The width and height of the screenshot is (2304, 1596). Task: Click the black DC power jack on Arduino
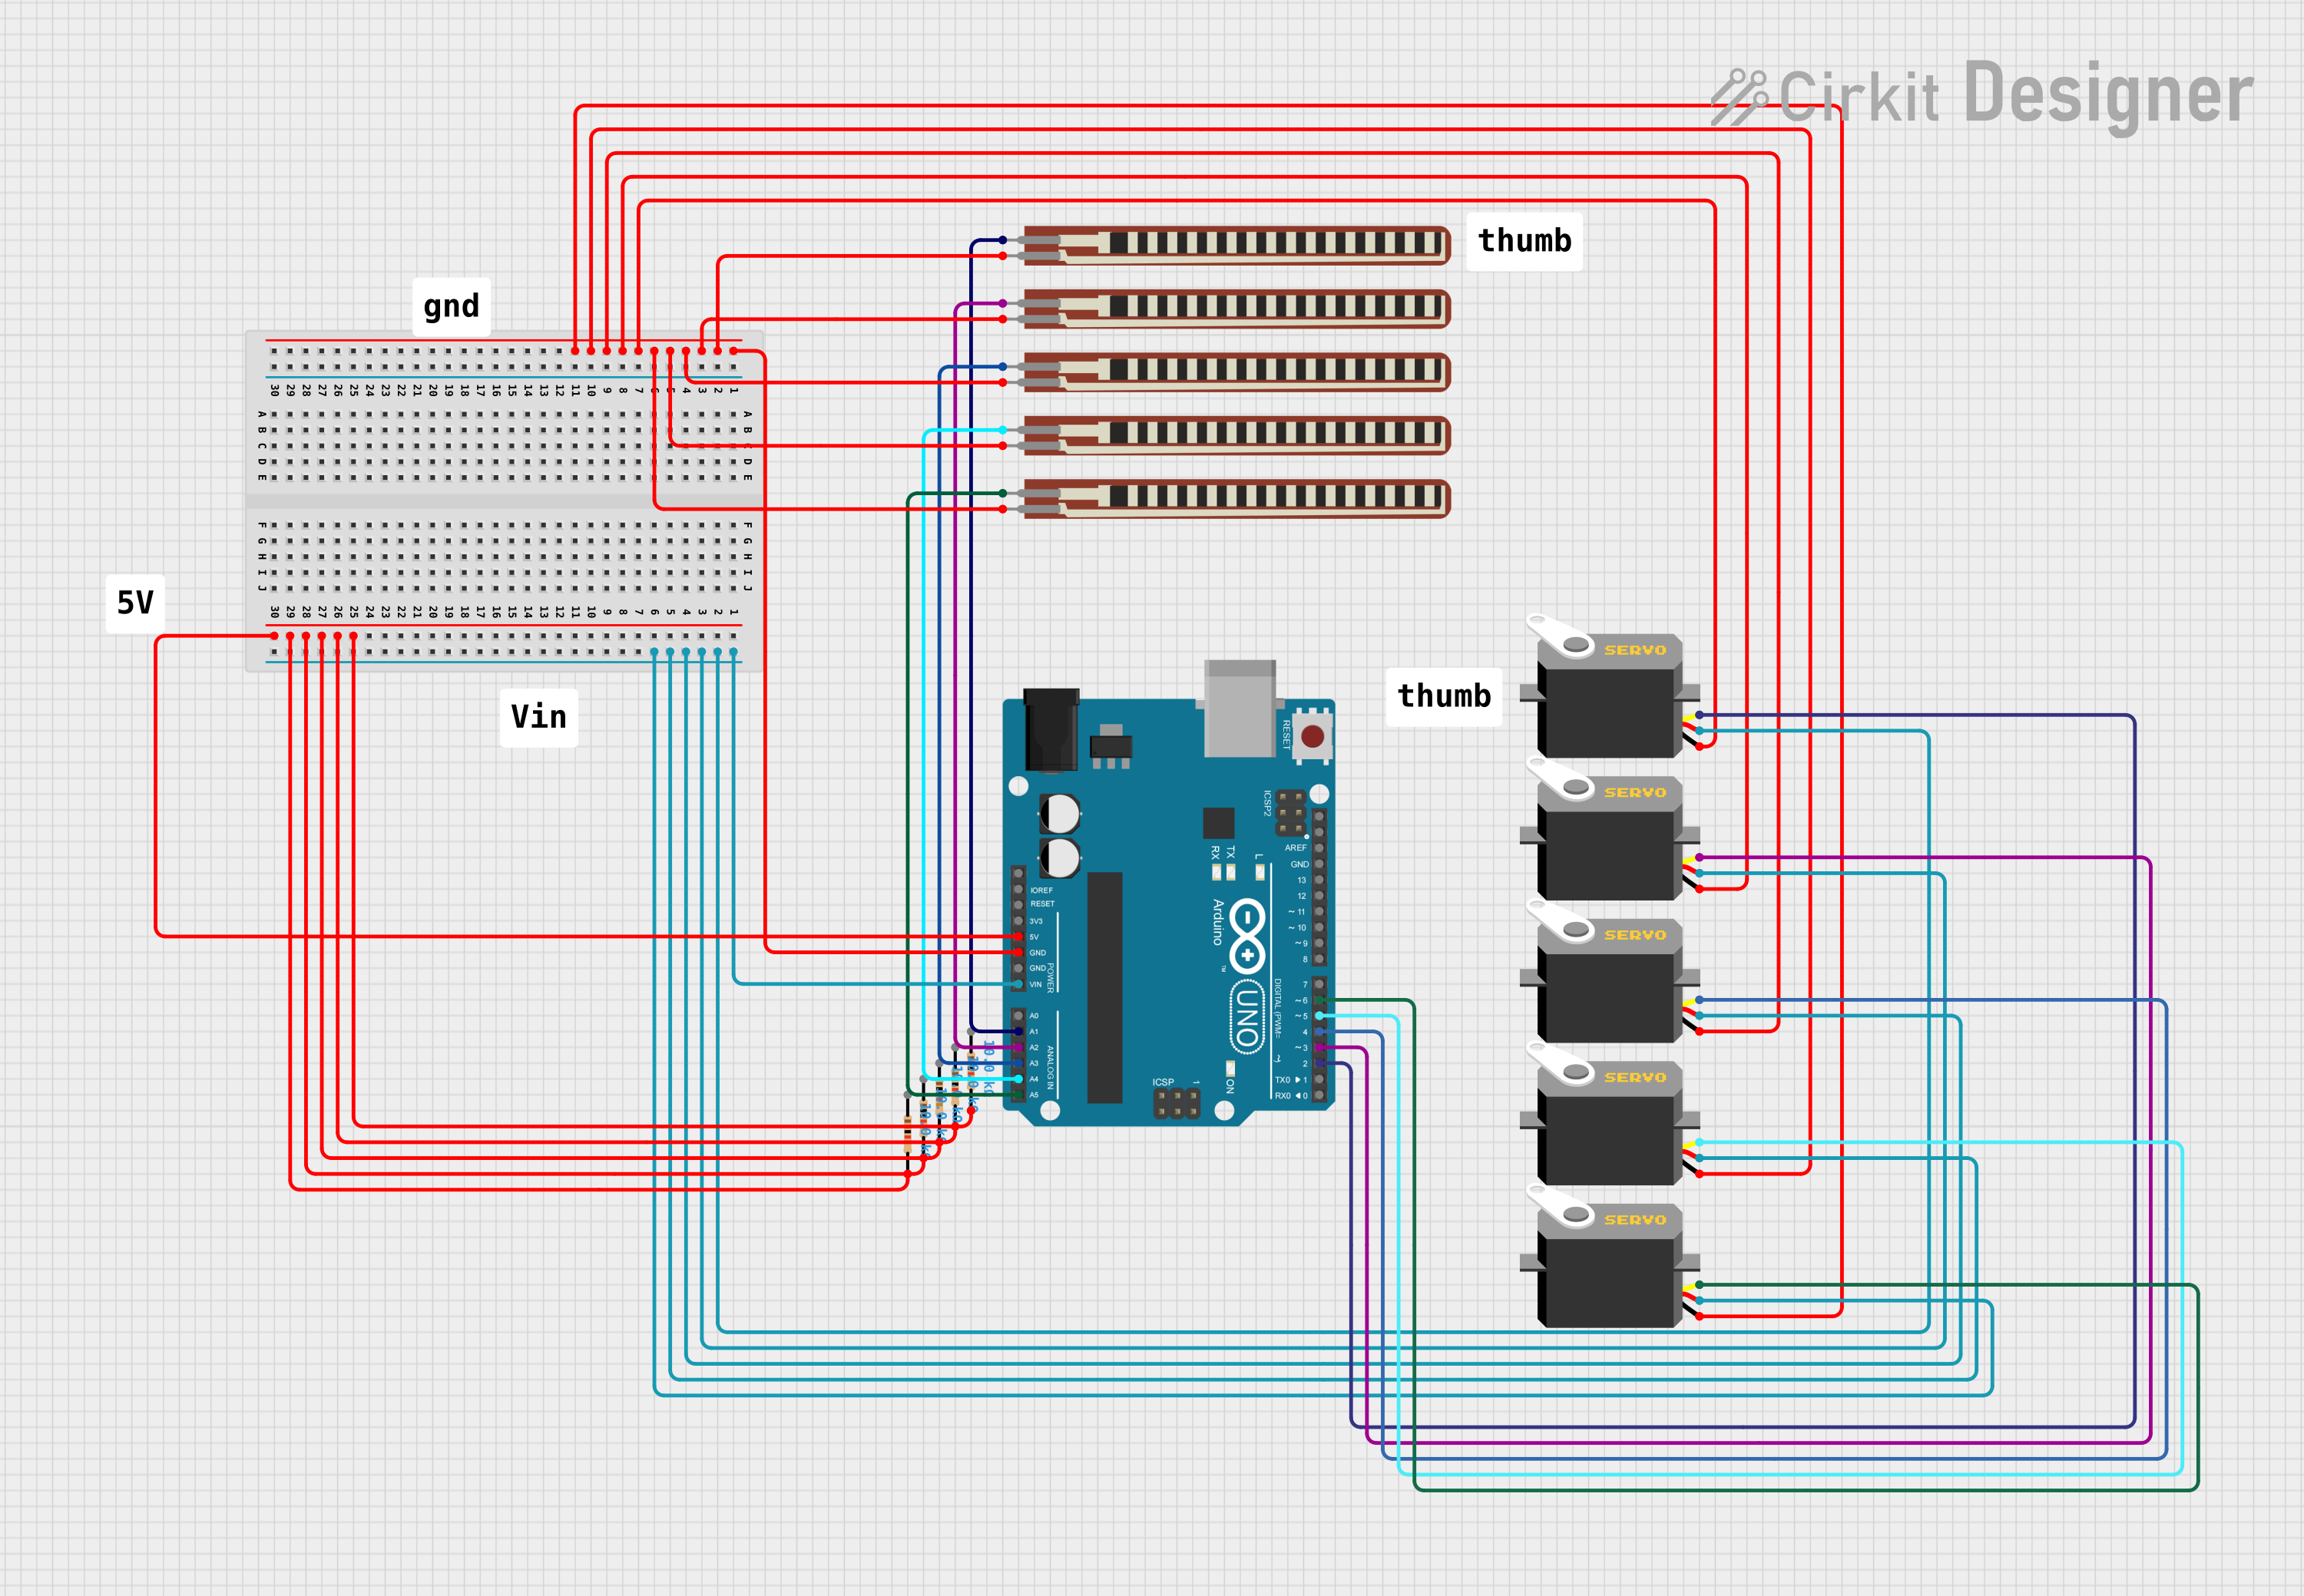click(x=1051, y=730)
